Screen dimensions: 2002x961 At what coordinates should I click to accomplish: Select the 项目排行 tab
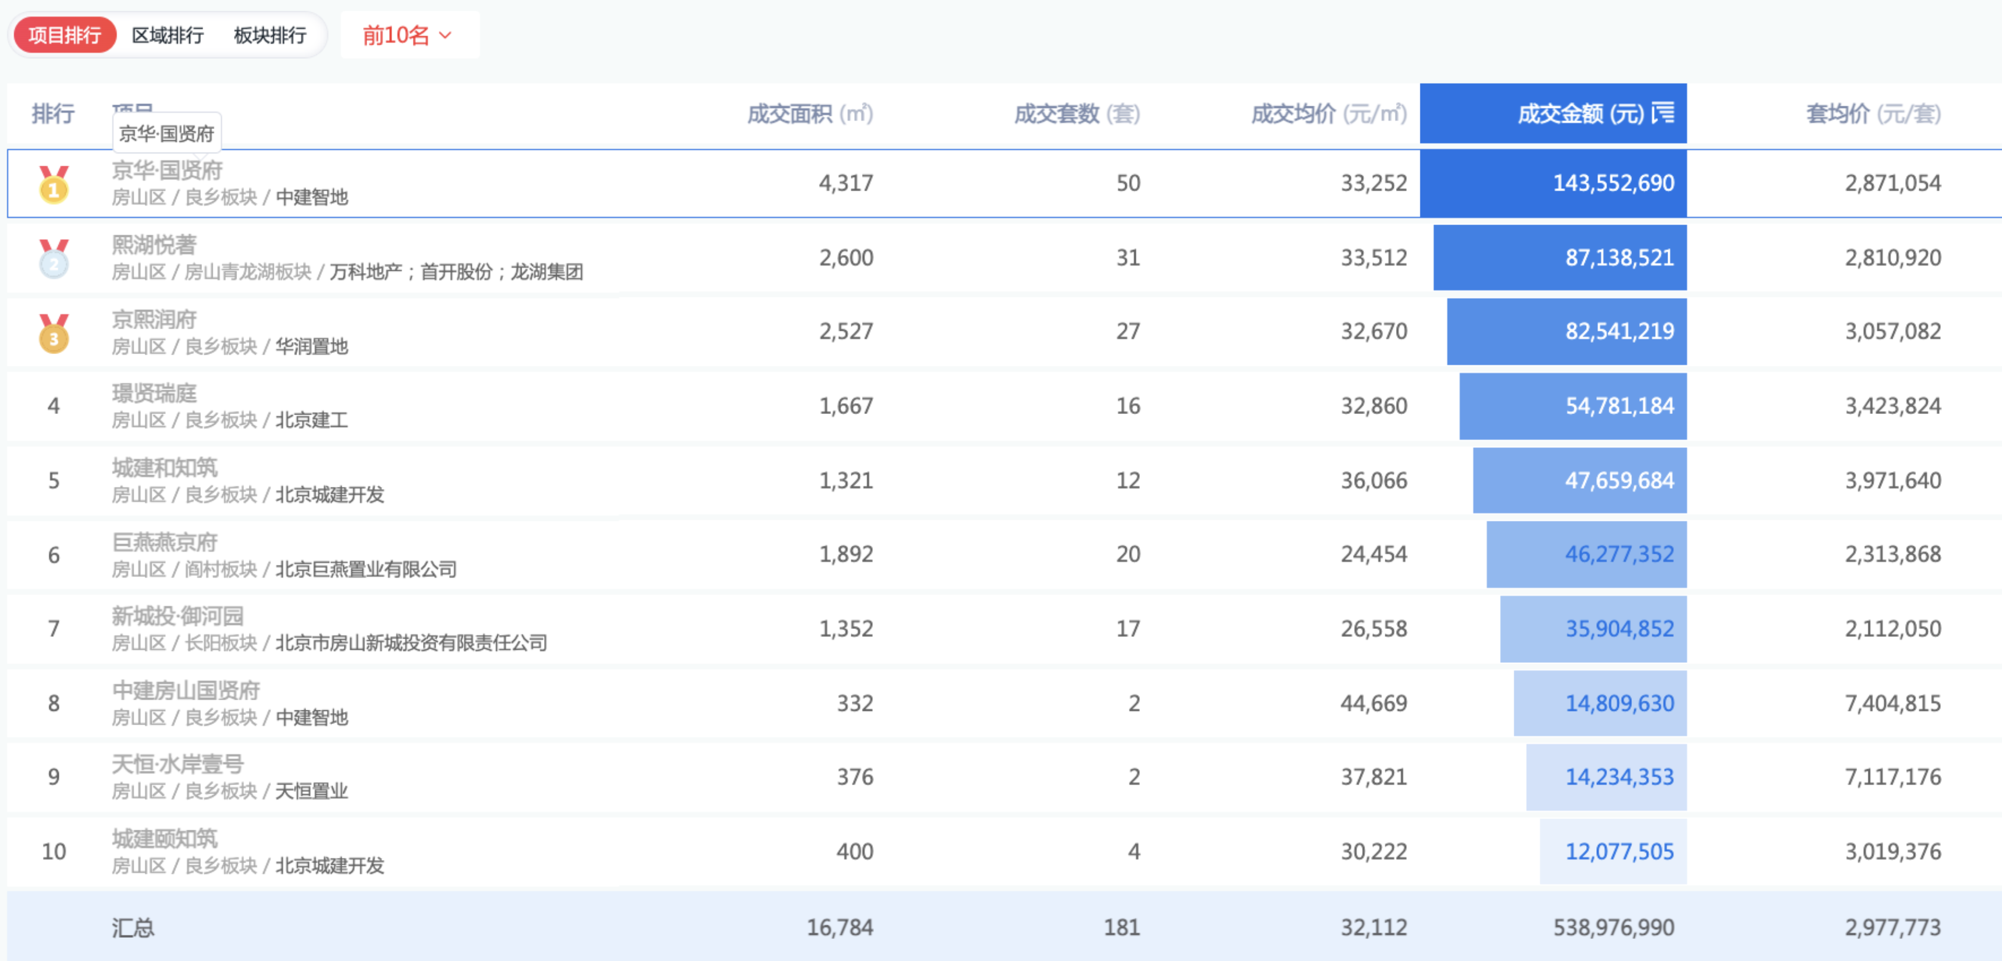(65, 35)
